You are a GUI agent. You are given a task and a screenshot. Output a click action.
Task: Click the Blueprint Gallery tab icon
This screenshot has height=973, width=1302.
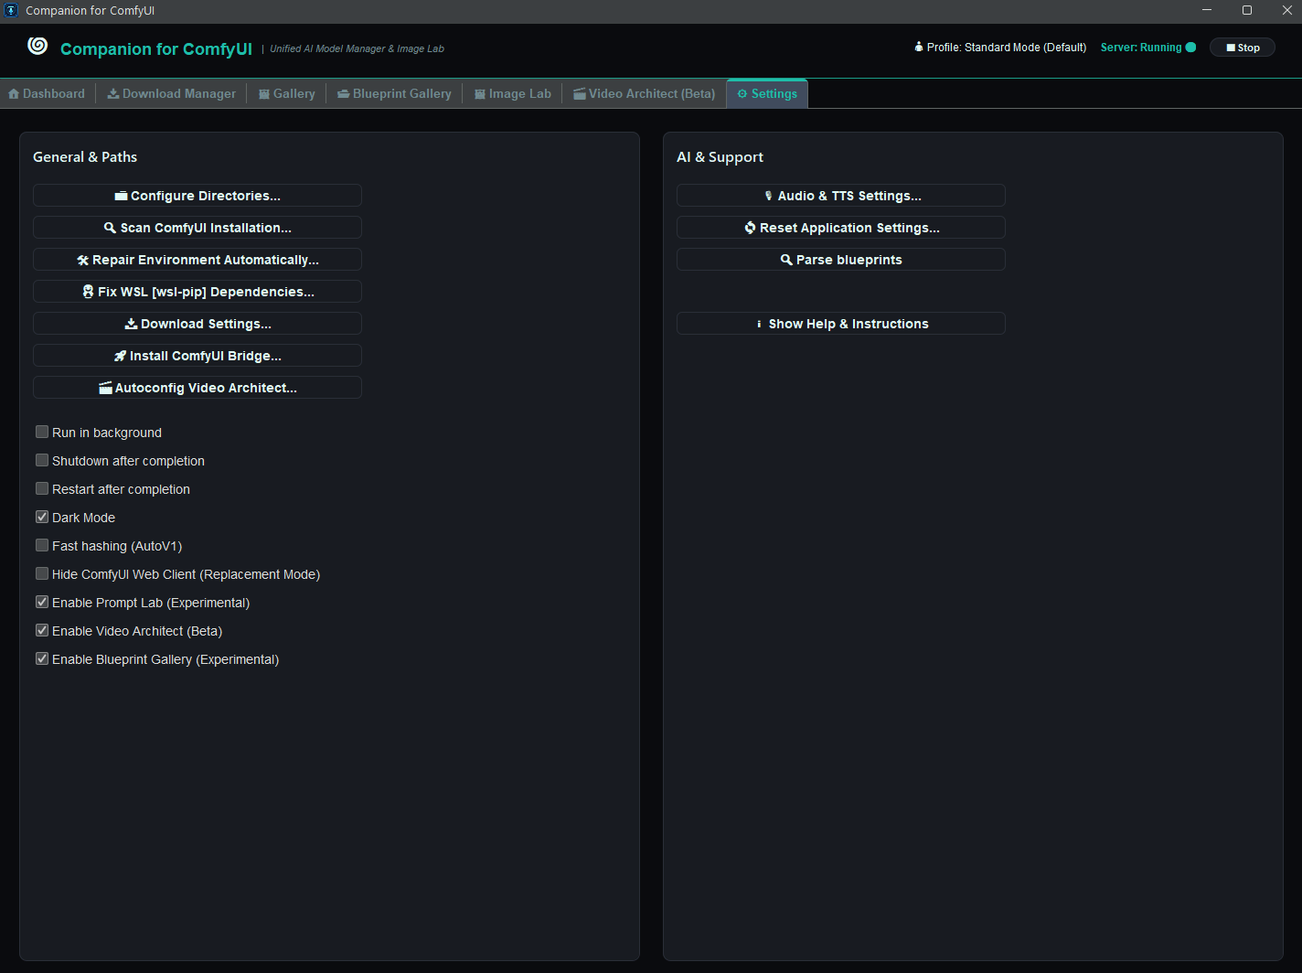pyautogui.click(x=344, y=93)
